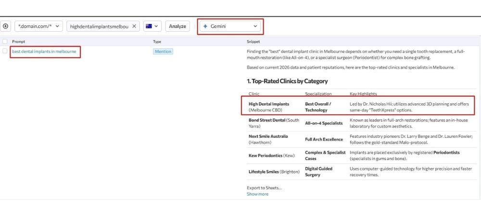Click the Top-Rated Clinics by Category heading
This screenshot has height=222, width=481.
(287, 81)
